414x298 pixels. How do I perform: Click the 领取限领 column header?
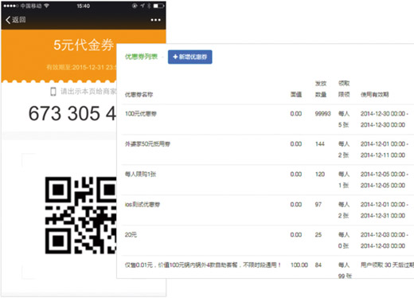pyautogui.click(x=344, y=89)
